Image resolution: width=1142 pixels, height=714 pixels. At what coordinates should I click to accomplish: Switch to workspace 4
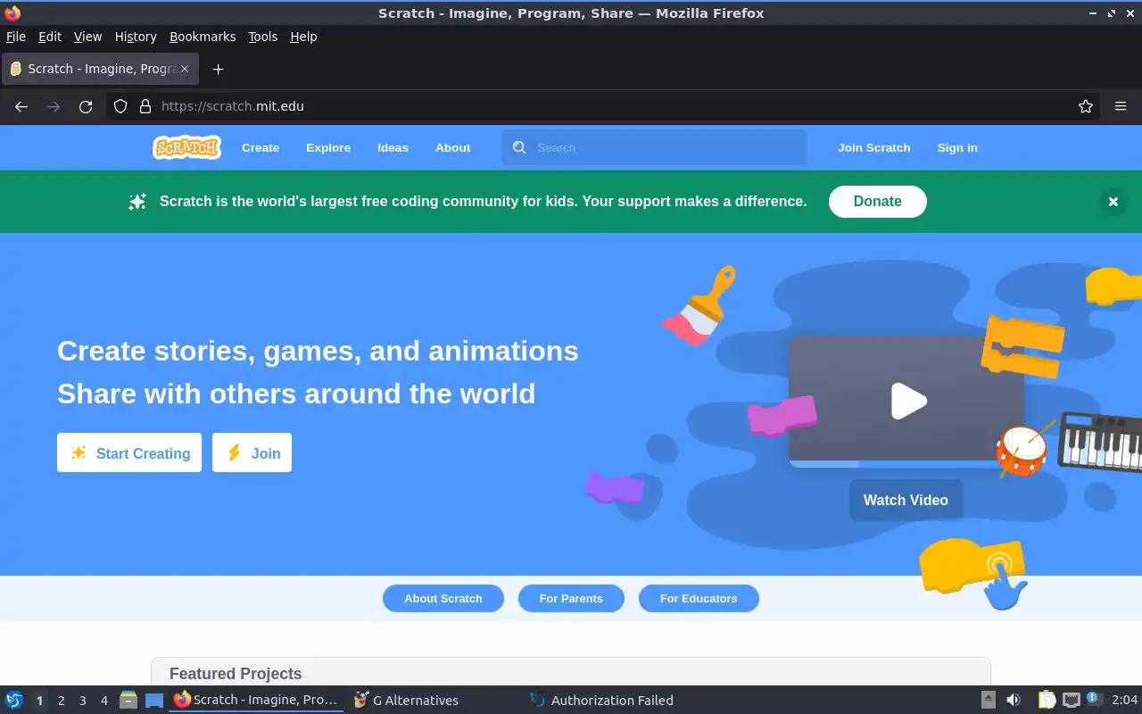(x=104, y=701)
